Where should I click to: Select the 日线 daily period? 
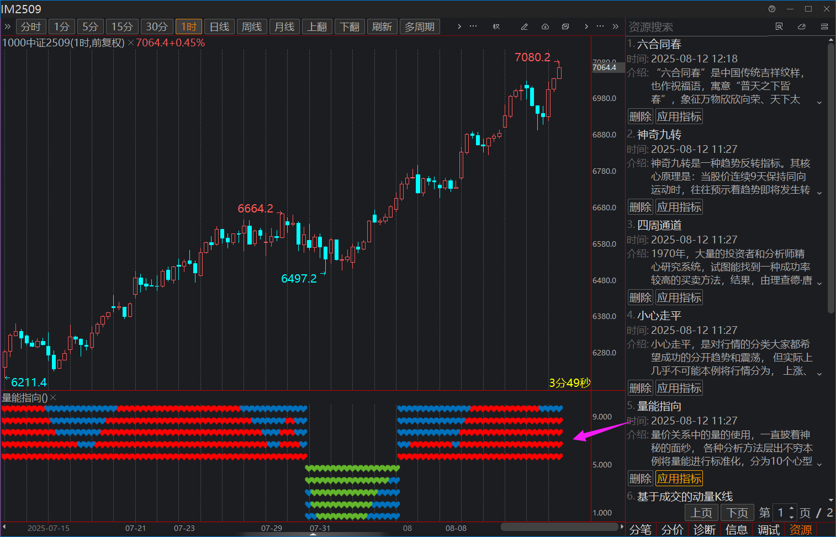[x=219, y=26]
